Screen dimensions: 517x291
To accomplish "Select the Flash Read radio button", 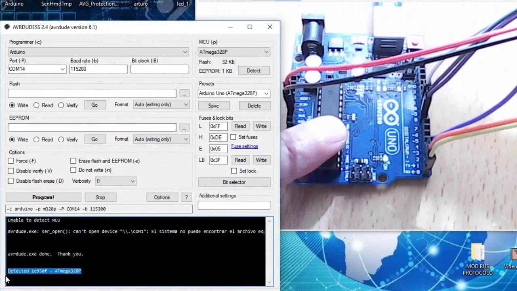I will tap(36, 105).
